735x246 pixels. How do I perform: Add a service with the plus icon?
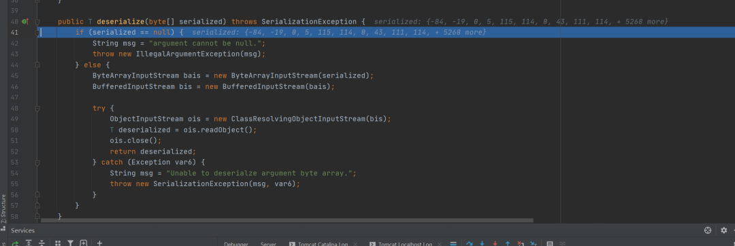(99, 243)
